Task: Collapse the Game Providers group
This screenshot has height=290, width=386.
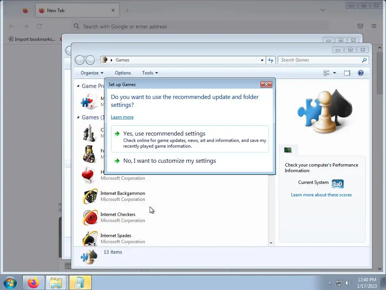Action: tap(78, 86)
